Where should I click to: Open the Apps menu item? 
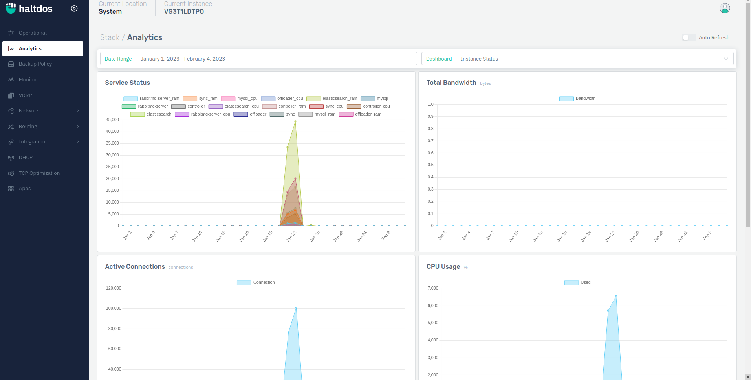[43, 189]
